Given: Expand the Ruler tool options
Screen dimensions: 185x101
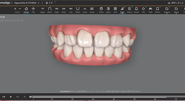Looking at the screenshot, I should pyautogui.click(x=122, y=14).
